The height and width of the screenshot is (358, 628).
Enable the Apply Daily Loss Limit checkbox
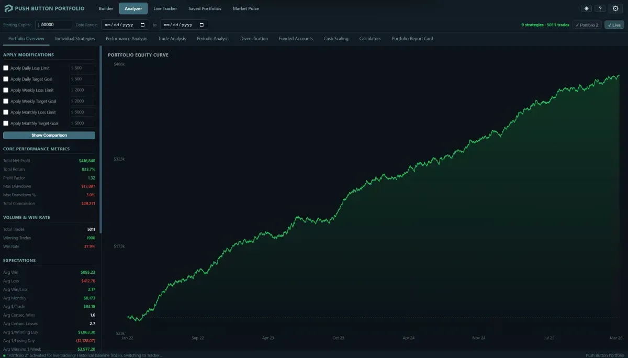6,68
